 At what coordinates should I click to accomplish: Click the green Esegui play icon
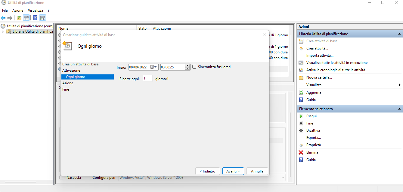[x=301, y=116]
